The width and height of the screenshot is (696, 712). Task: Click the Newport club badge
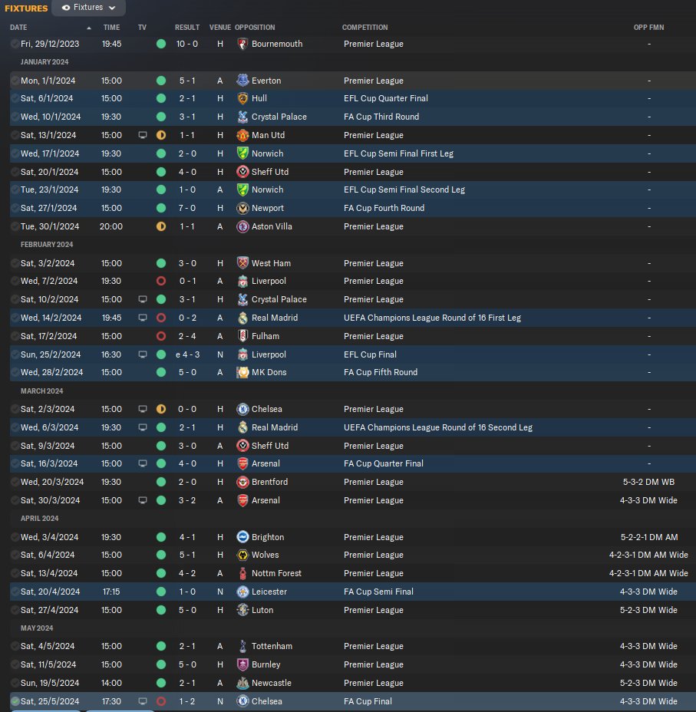243,208
